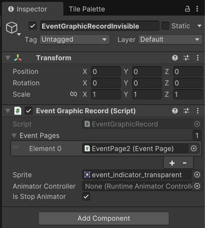This screenshot has height=228, width=205.
Task: Toggle the Scale constrain proportions link icon
Action: point(73,94)
